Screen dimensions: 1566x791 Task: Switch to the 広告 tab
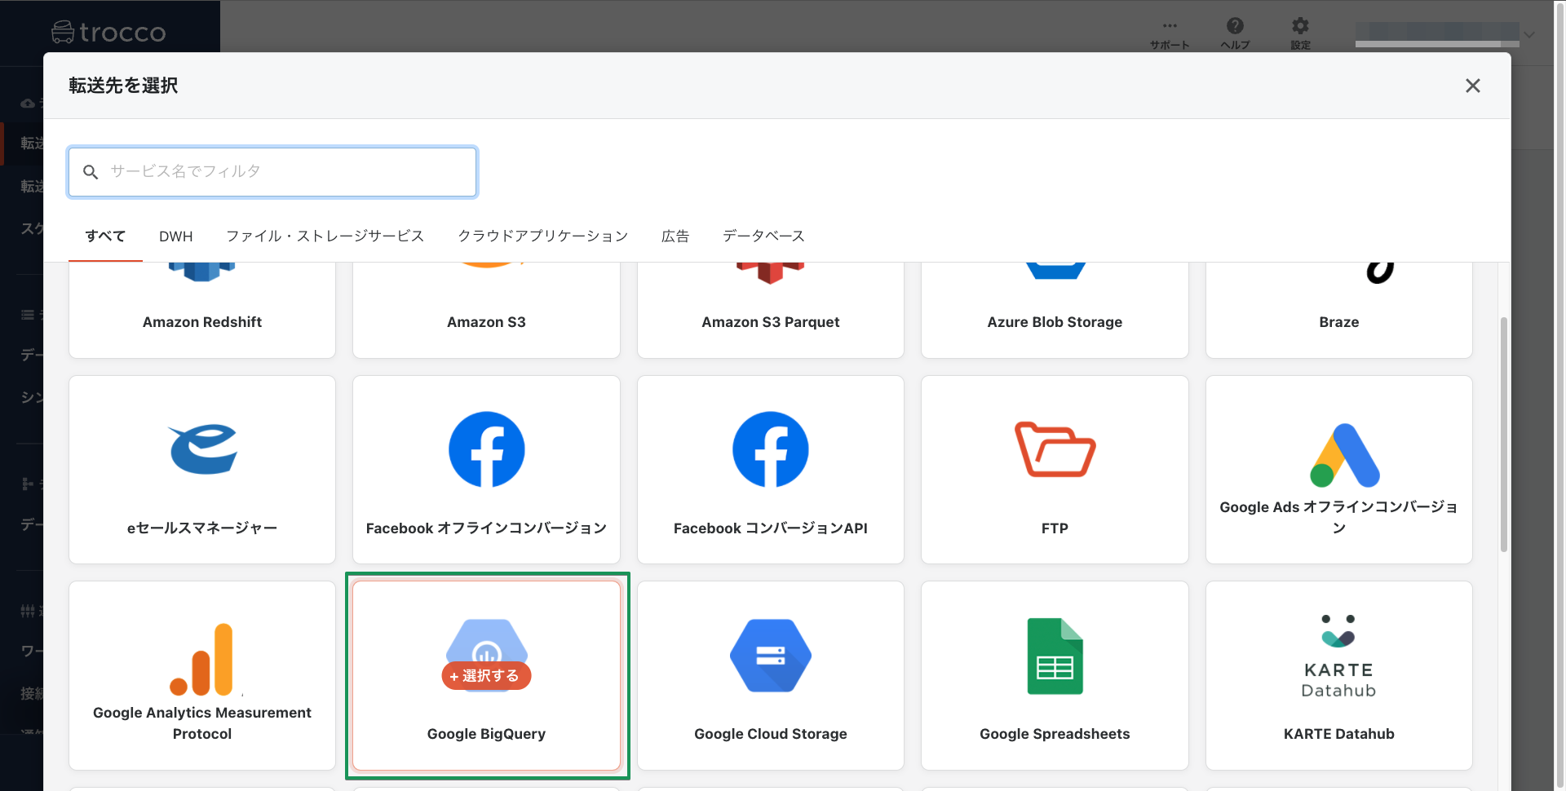coord(675,236)
